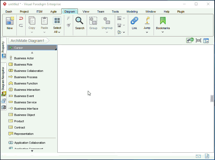Select the Business Function palette tool
215x160 pixels.
[32, 83]
